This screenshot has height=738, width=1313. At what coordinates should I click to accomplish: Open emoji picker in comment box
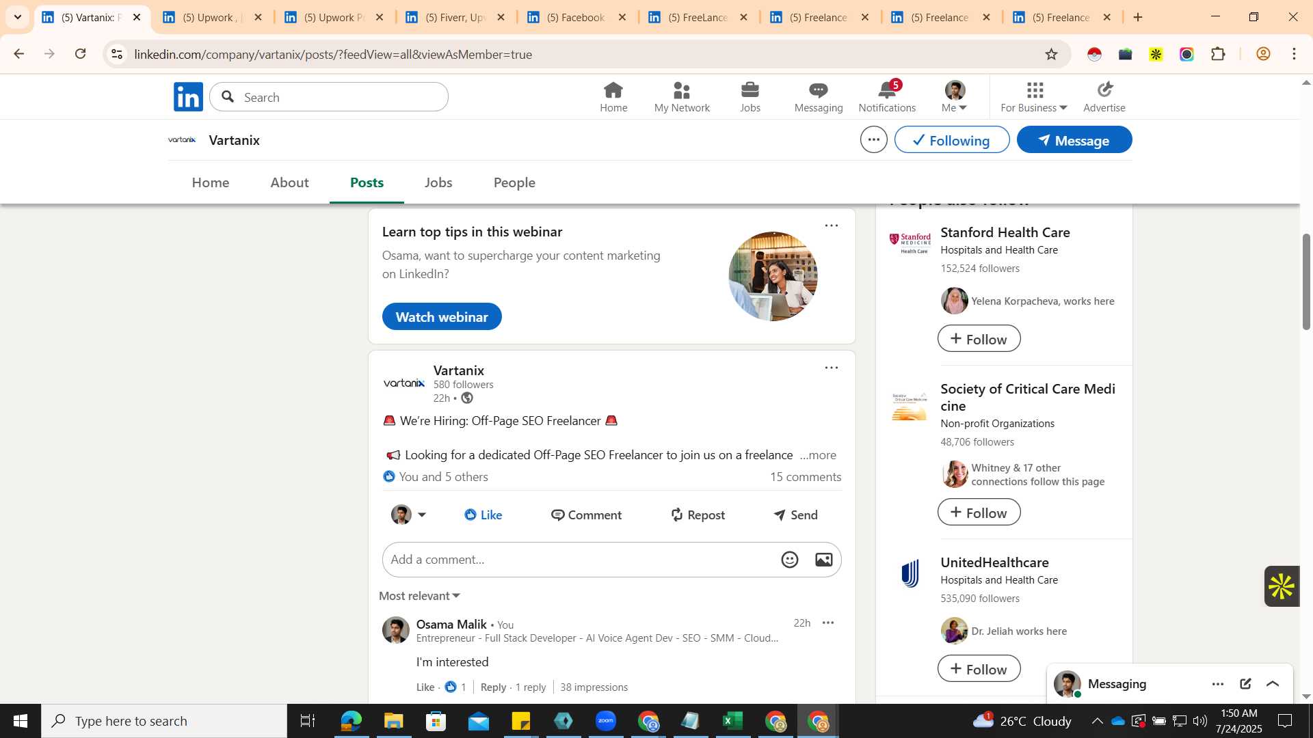pyautogui.click(x=789, y=560)
